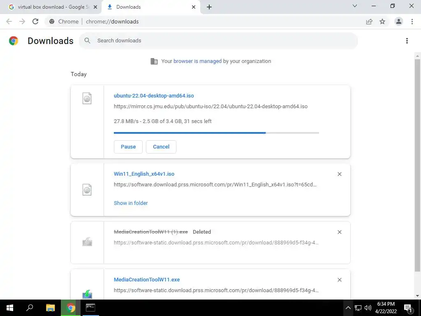
Task: Click the greyed MediaCreationToolW11 (1).exe icon
Action: pos(87,242)
